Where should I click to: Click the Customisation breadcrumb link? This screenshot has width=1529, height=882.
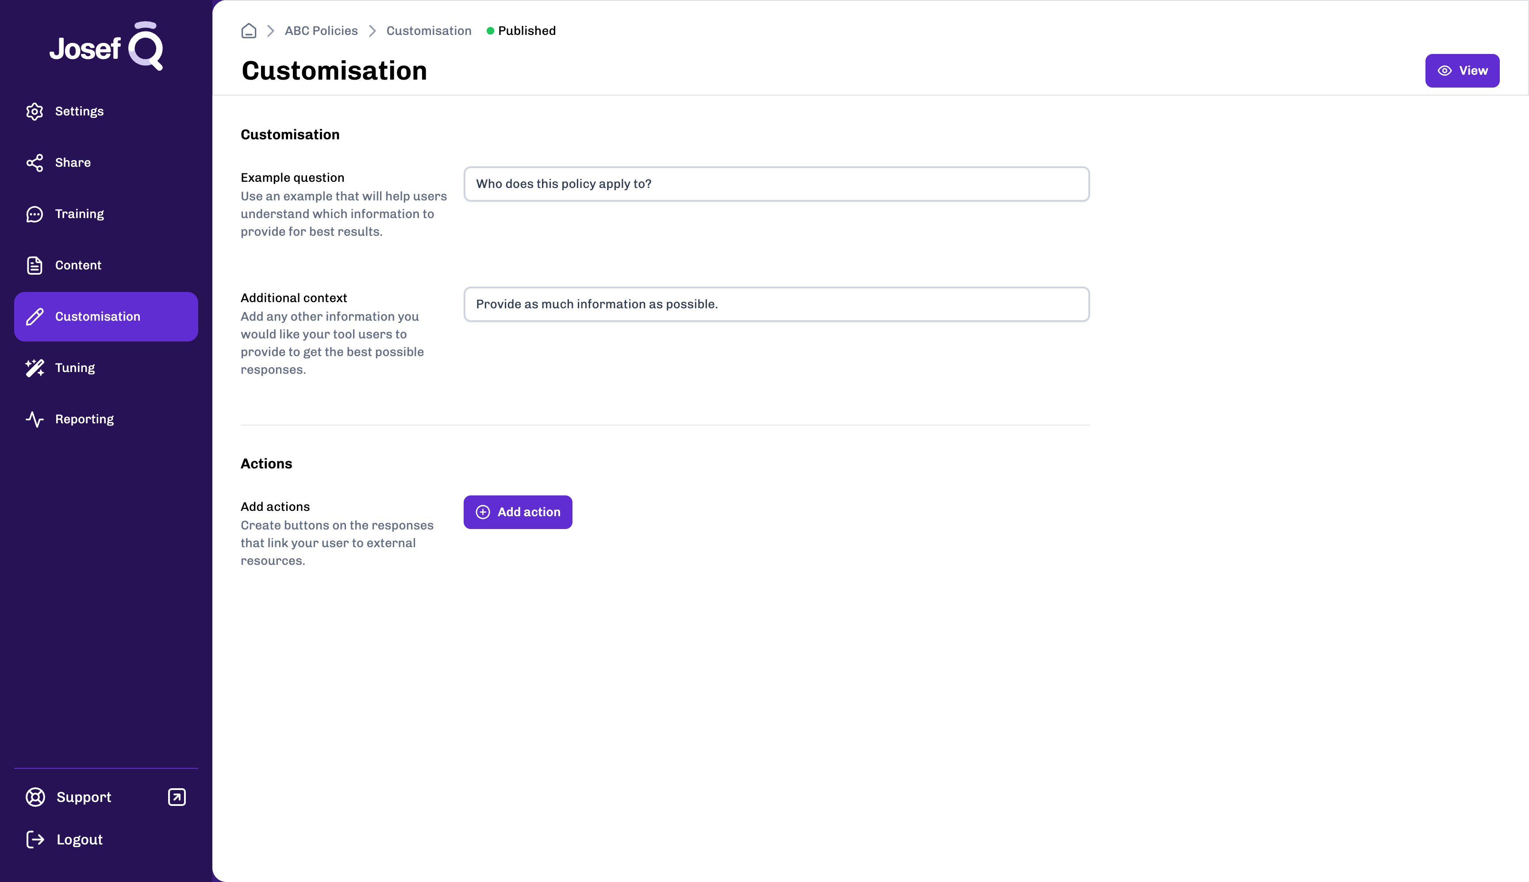tap(428, 31)
